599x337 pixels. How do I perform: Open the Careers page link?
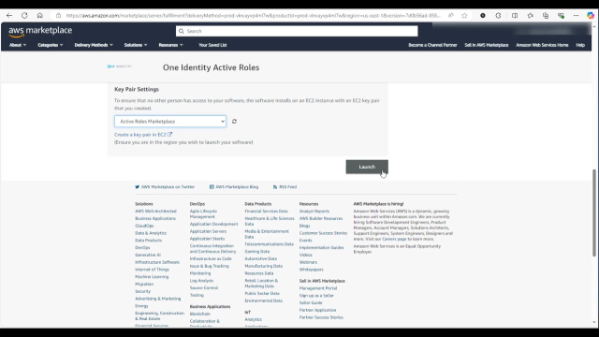pos(394,239)
